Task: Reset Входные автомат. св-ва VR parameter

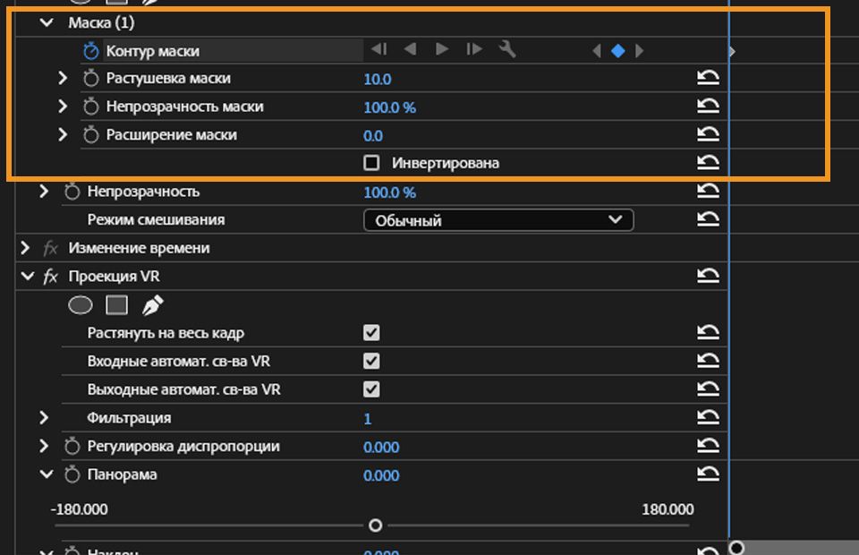Action: 708,361
